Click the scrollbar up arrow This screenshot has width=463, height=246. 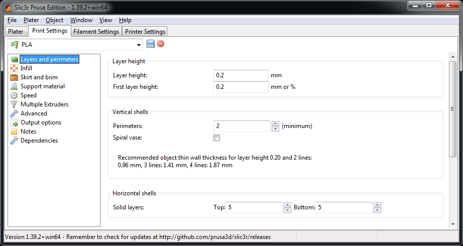pyautogui.click(x=452, y=57)
